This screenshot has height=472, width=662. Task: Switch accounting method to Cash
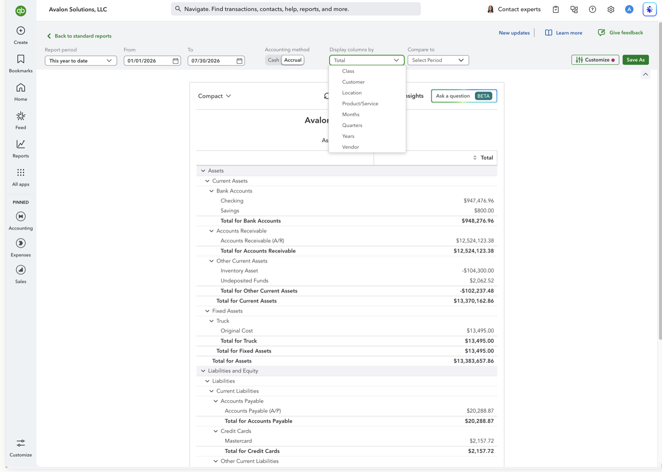273,60
